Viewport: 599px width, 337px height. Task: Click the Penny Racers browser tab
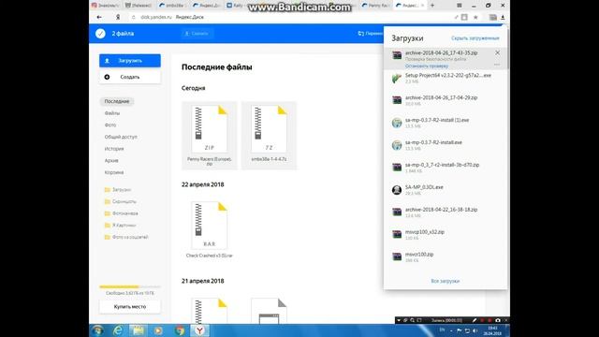[x=376, y=6]
